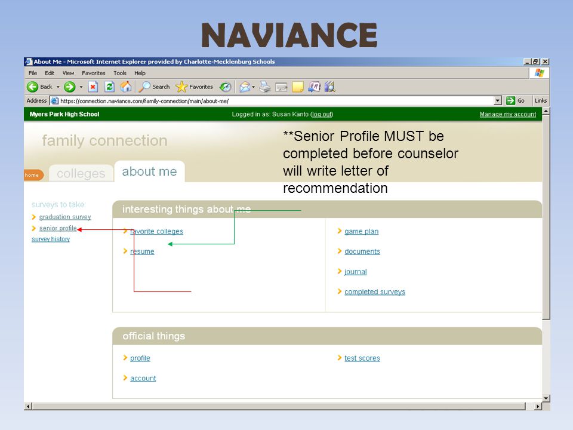The height and width of the screenshot is (430, 573).
Task: Click the vertical scrollbar down arrow
Action: click(546, 398)
